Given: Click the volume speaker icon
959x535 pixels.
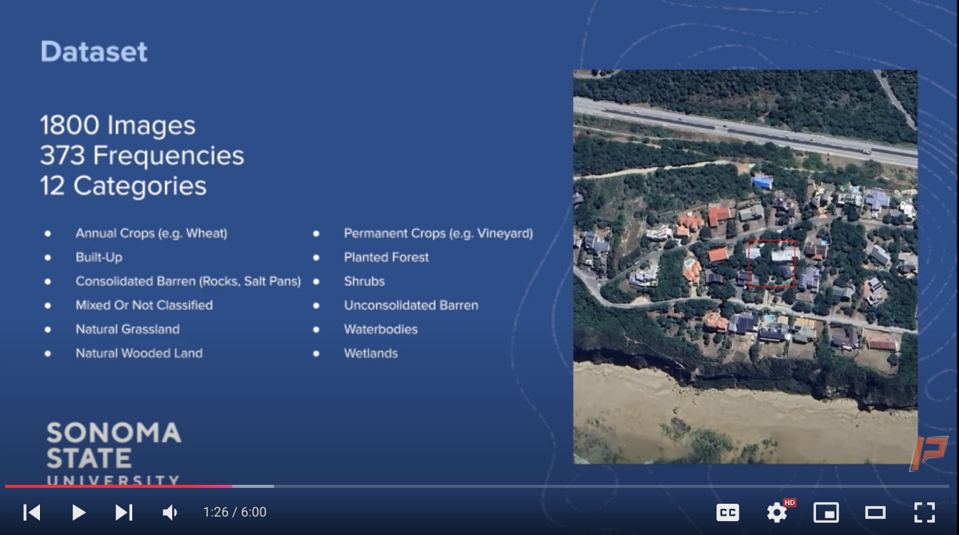Looking at the screenshot, I should click(169, 512).
